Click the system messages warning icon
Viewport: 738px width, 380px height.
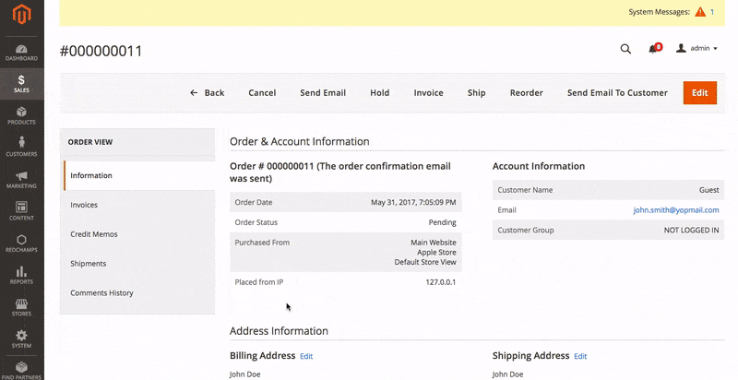click(700, 12)
